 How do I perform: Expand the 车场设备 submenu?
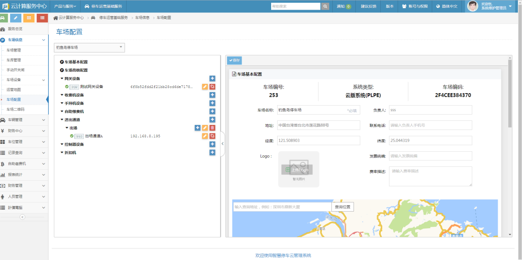click(24, 80)
